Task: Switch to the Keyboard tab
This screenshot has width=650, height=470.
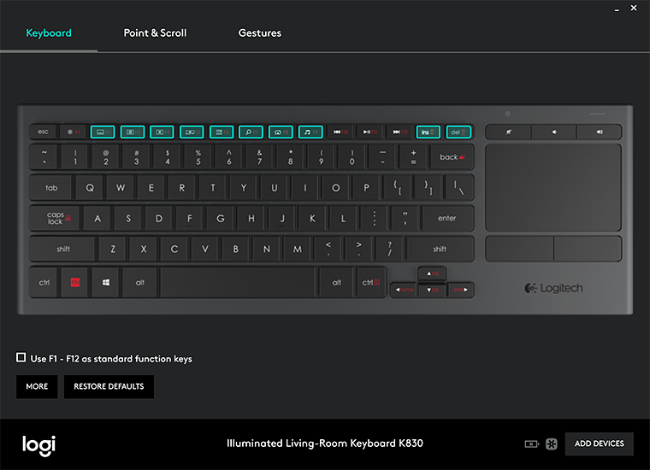Action: tap(49, 33)
